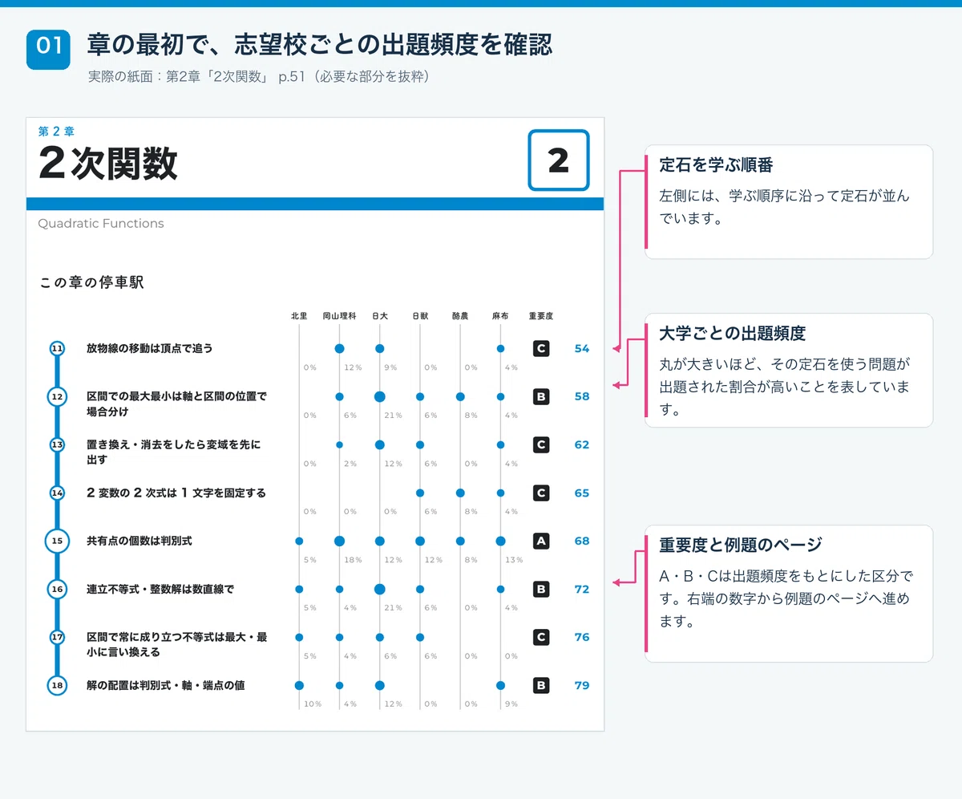Go to example page 68
The height and width of the screenshot is (799, 962).
[x=582, y=541]
